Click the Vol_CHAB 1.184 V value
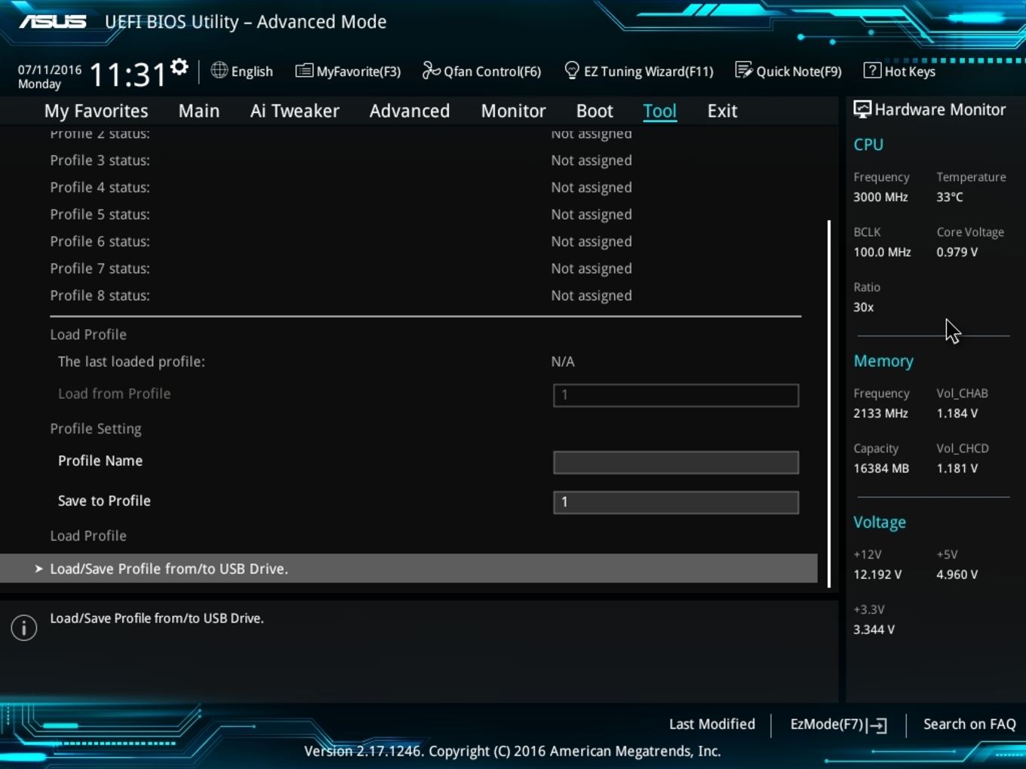This screenshot has width=1026, height=769. click(x=957, y=413)
